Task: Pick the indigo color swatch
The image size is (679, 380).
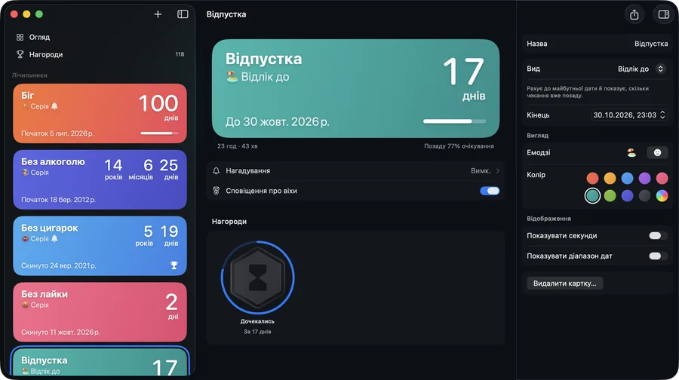Action: 627,195
